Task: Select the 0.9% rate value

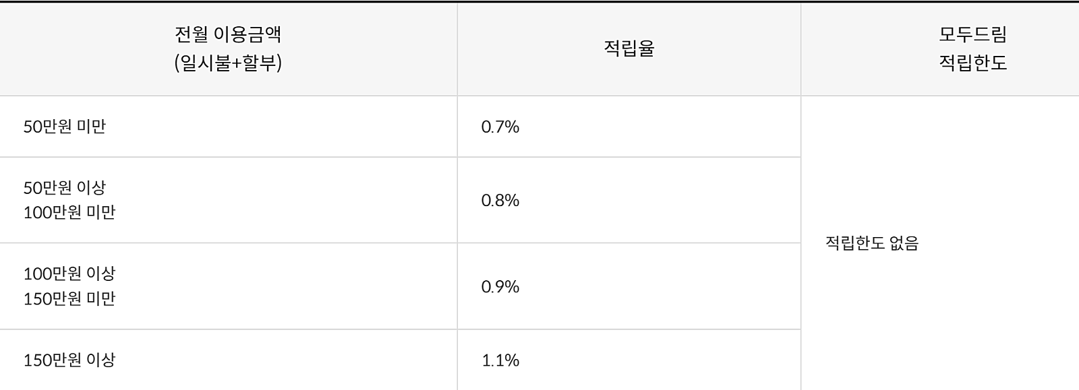Action: 500,286
